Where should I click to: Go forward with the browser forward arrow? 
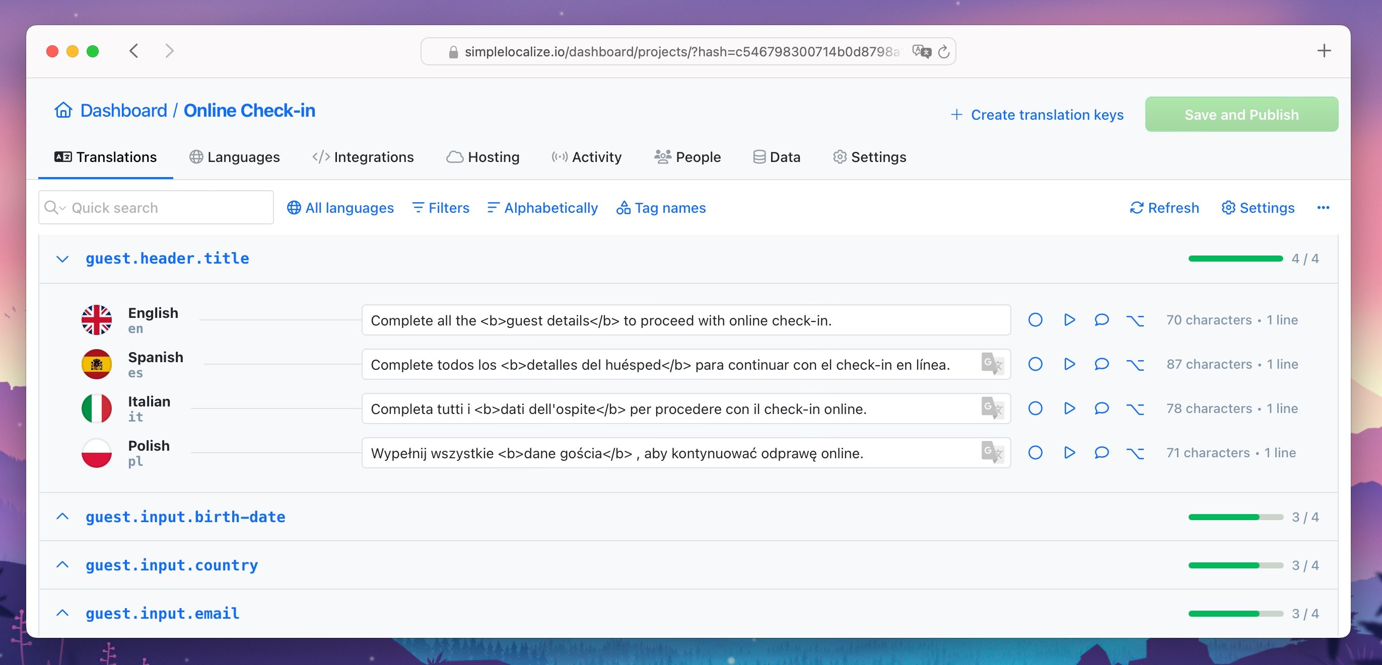(170, 51)
